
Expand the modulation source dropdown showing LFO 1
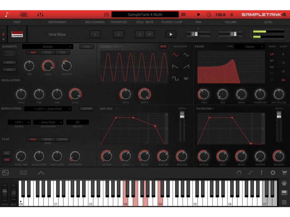pyautogui.click(x=20, y=122)
